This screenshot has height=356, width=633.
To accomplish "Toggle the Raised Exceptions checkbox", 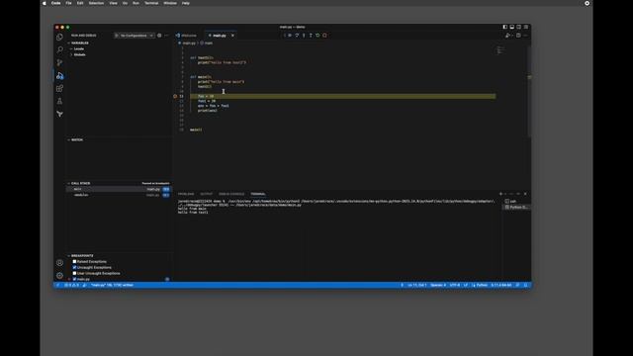I will (74, 261).
